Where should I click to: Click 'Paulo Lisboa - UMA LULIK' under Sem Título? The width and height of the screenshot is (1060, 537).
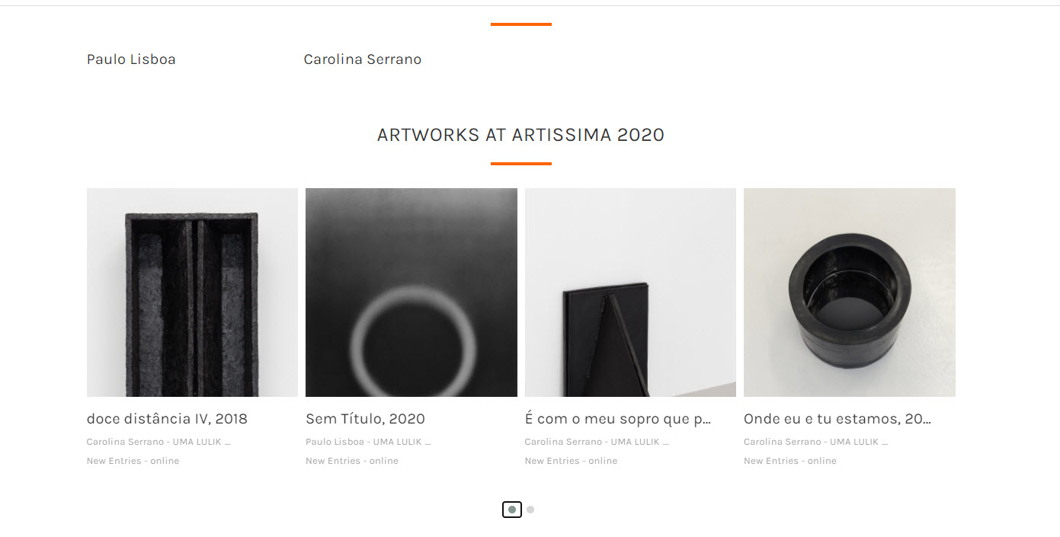click(x=367, y=442)
